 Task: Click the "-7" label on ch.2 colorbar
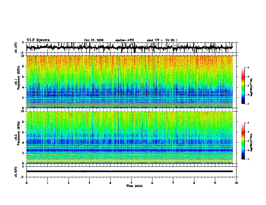(248, 159)
